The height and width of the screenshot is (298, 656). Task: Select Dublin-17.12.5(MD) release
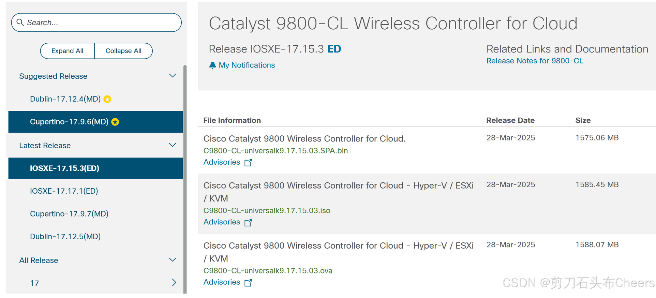[65, 237]
